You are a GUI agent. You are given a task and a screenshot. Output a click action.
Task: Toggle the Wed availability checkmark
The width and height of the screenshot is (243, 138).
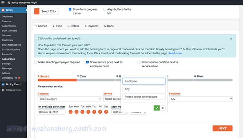pos(88,112)
